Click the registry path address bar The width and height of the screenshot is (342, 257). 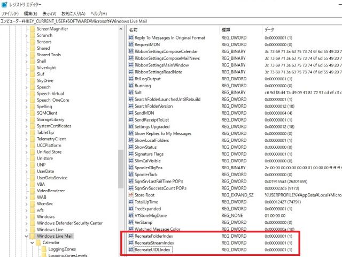tap(171, 21)
